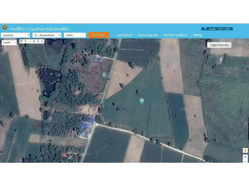This screenshot has width=249, height=186.
Task: Click the Department of Lands logo
Action: [x=4, y=28]
